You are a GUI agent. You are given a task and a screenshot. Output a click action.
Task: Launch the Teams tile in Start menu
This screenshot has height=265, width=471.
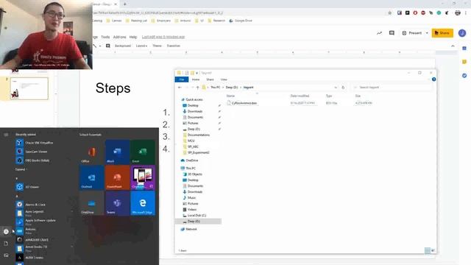(117, 203)
